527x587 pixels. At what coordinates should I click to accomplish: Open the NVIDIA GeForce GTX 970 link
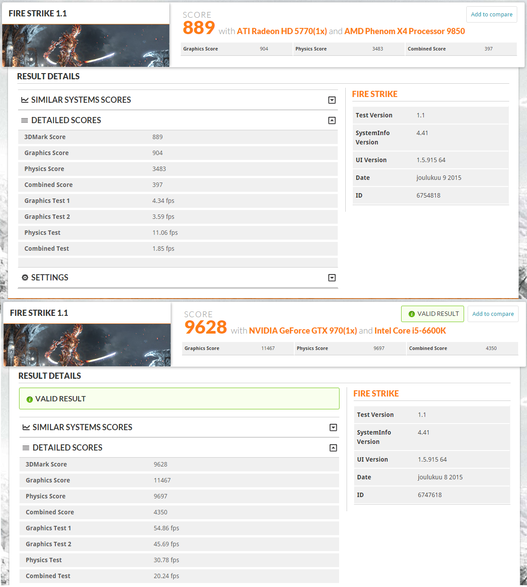[x=303, y=331]
